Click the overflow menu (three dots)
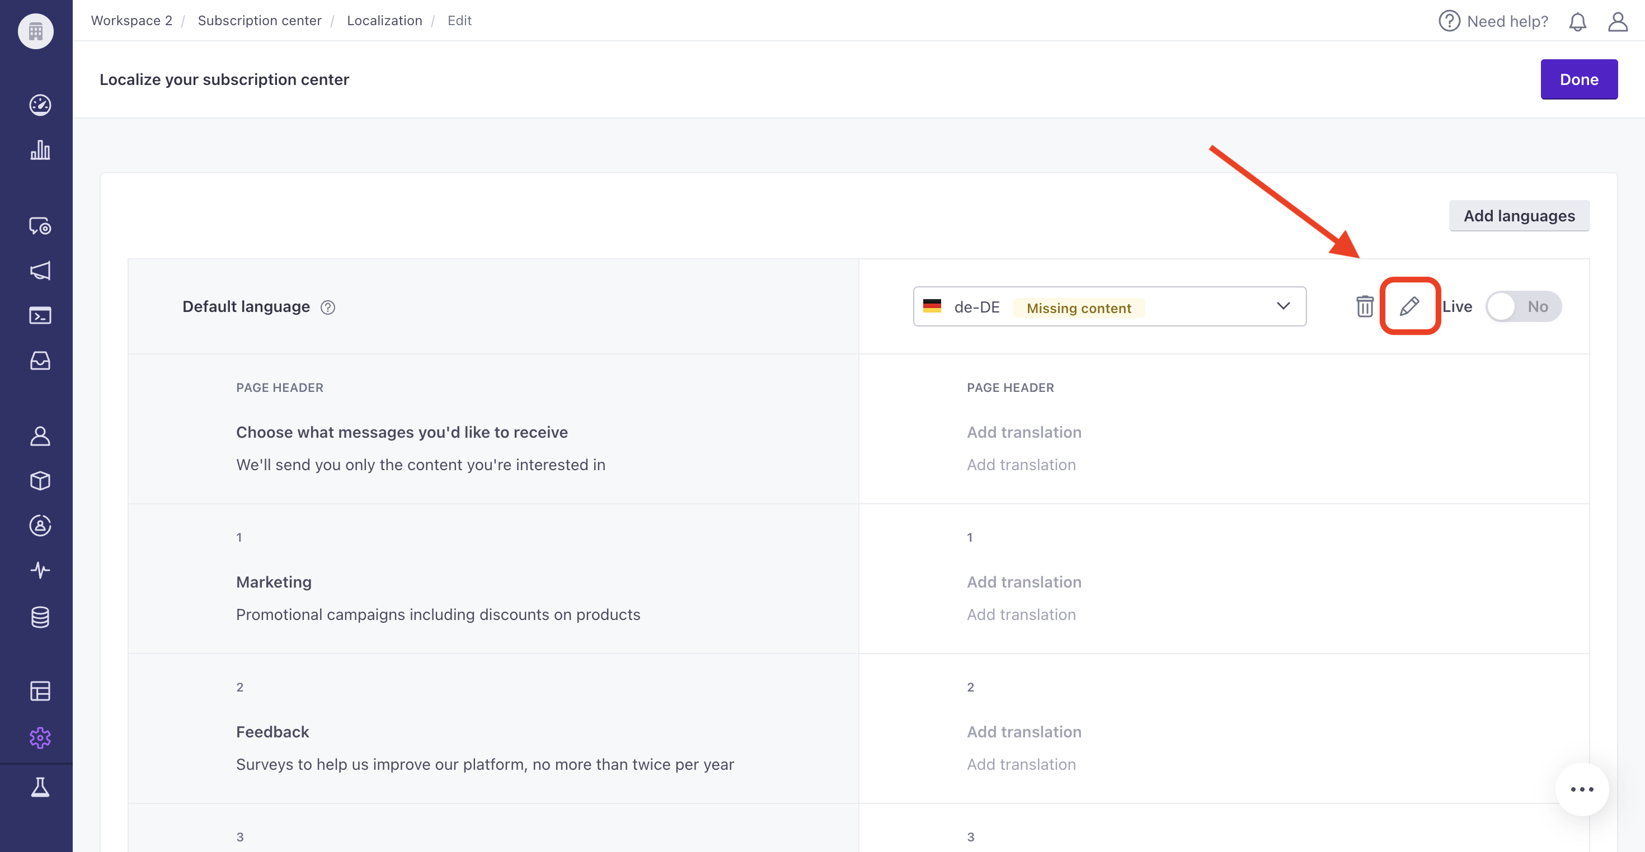Screen dimensions: 1645x852 pyautogui.click(x=1583, y=789)
